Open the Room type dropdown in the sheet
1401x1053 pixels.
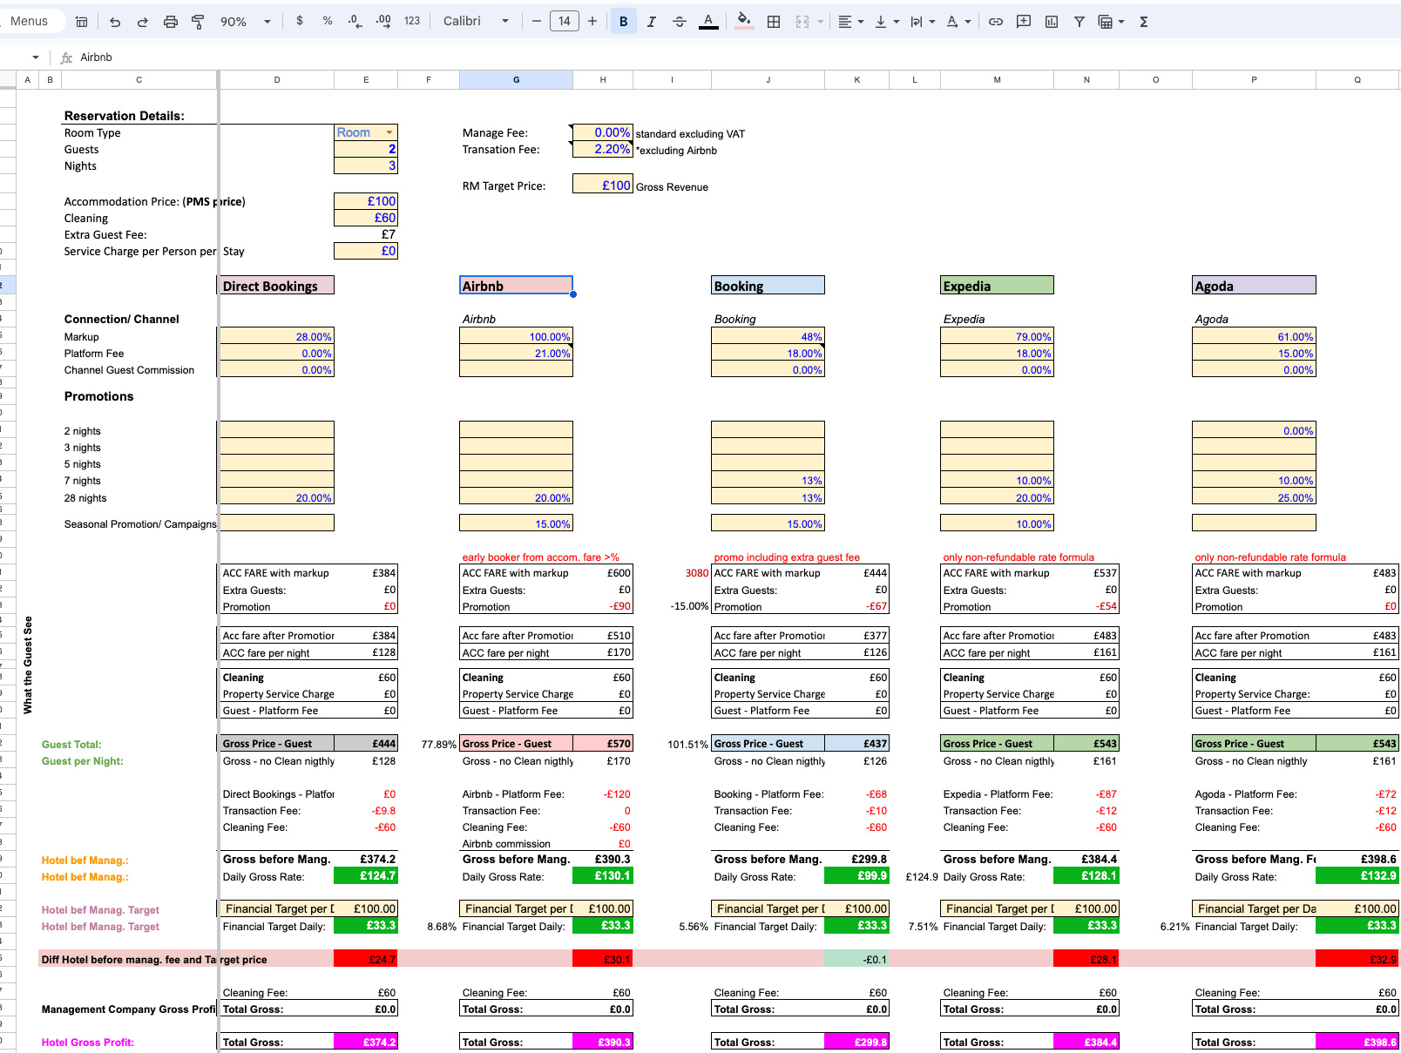coord(389,132)
